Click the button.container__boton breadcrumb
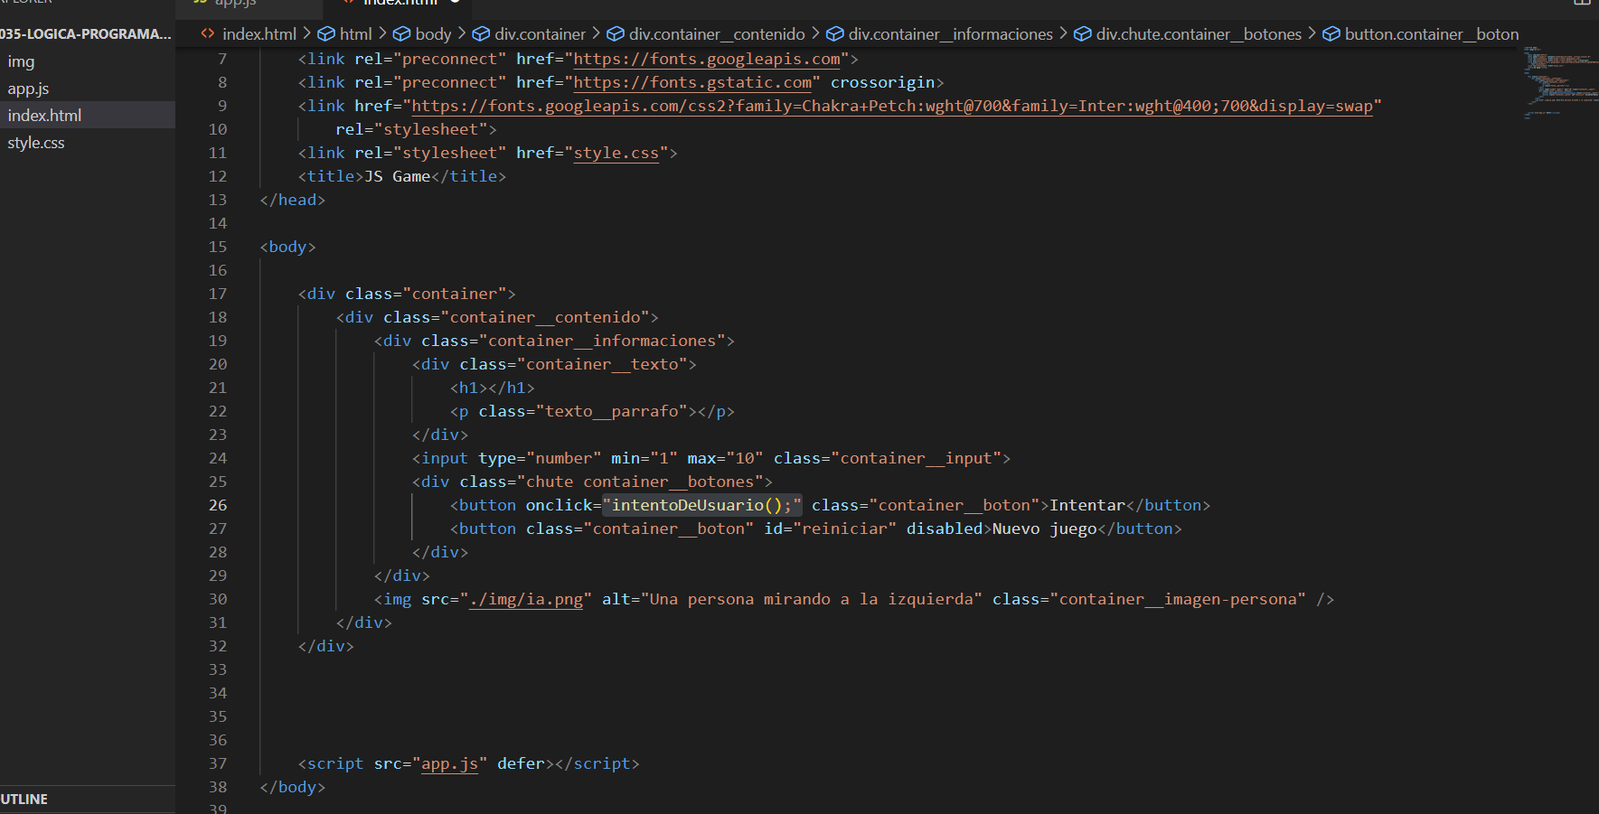This screenshot has width=1599, height=814. point(1432,33)
